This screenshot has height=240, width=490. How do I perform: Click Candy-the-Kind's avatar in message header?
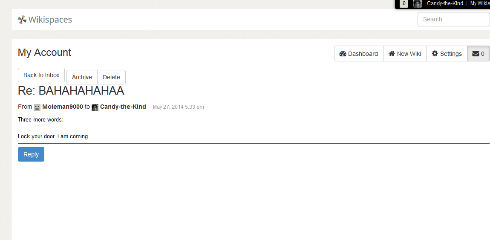pos(95,107)
